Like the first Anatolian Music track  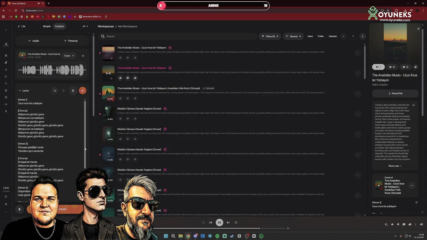click(x=120, y=58)
